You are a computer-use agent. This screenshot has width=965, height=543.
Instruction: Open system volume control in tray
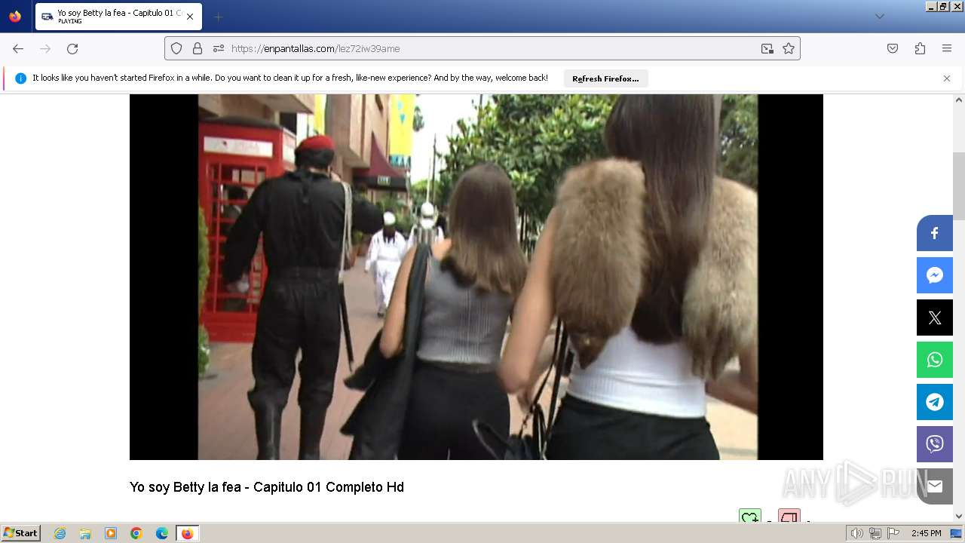pyautogui.click(x=856, y=533)
